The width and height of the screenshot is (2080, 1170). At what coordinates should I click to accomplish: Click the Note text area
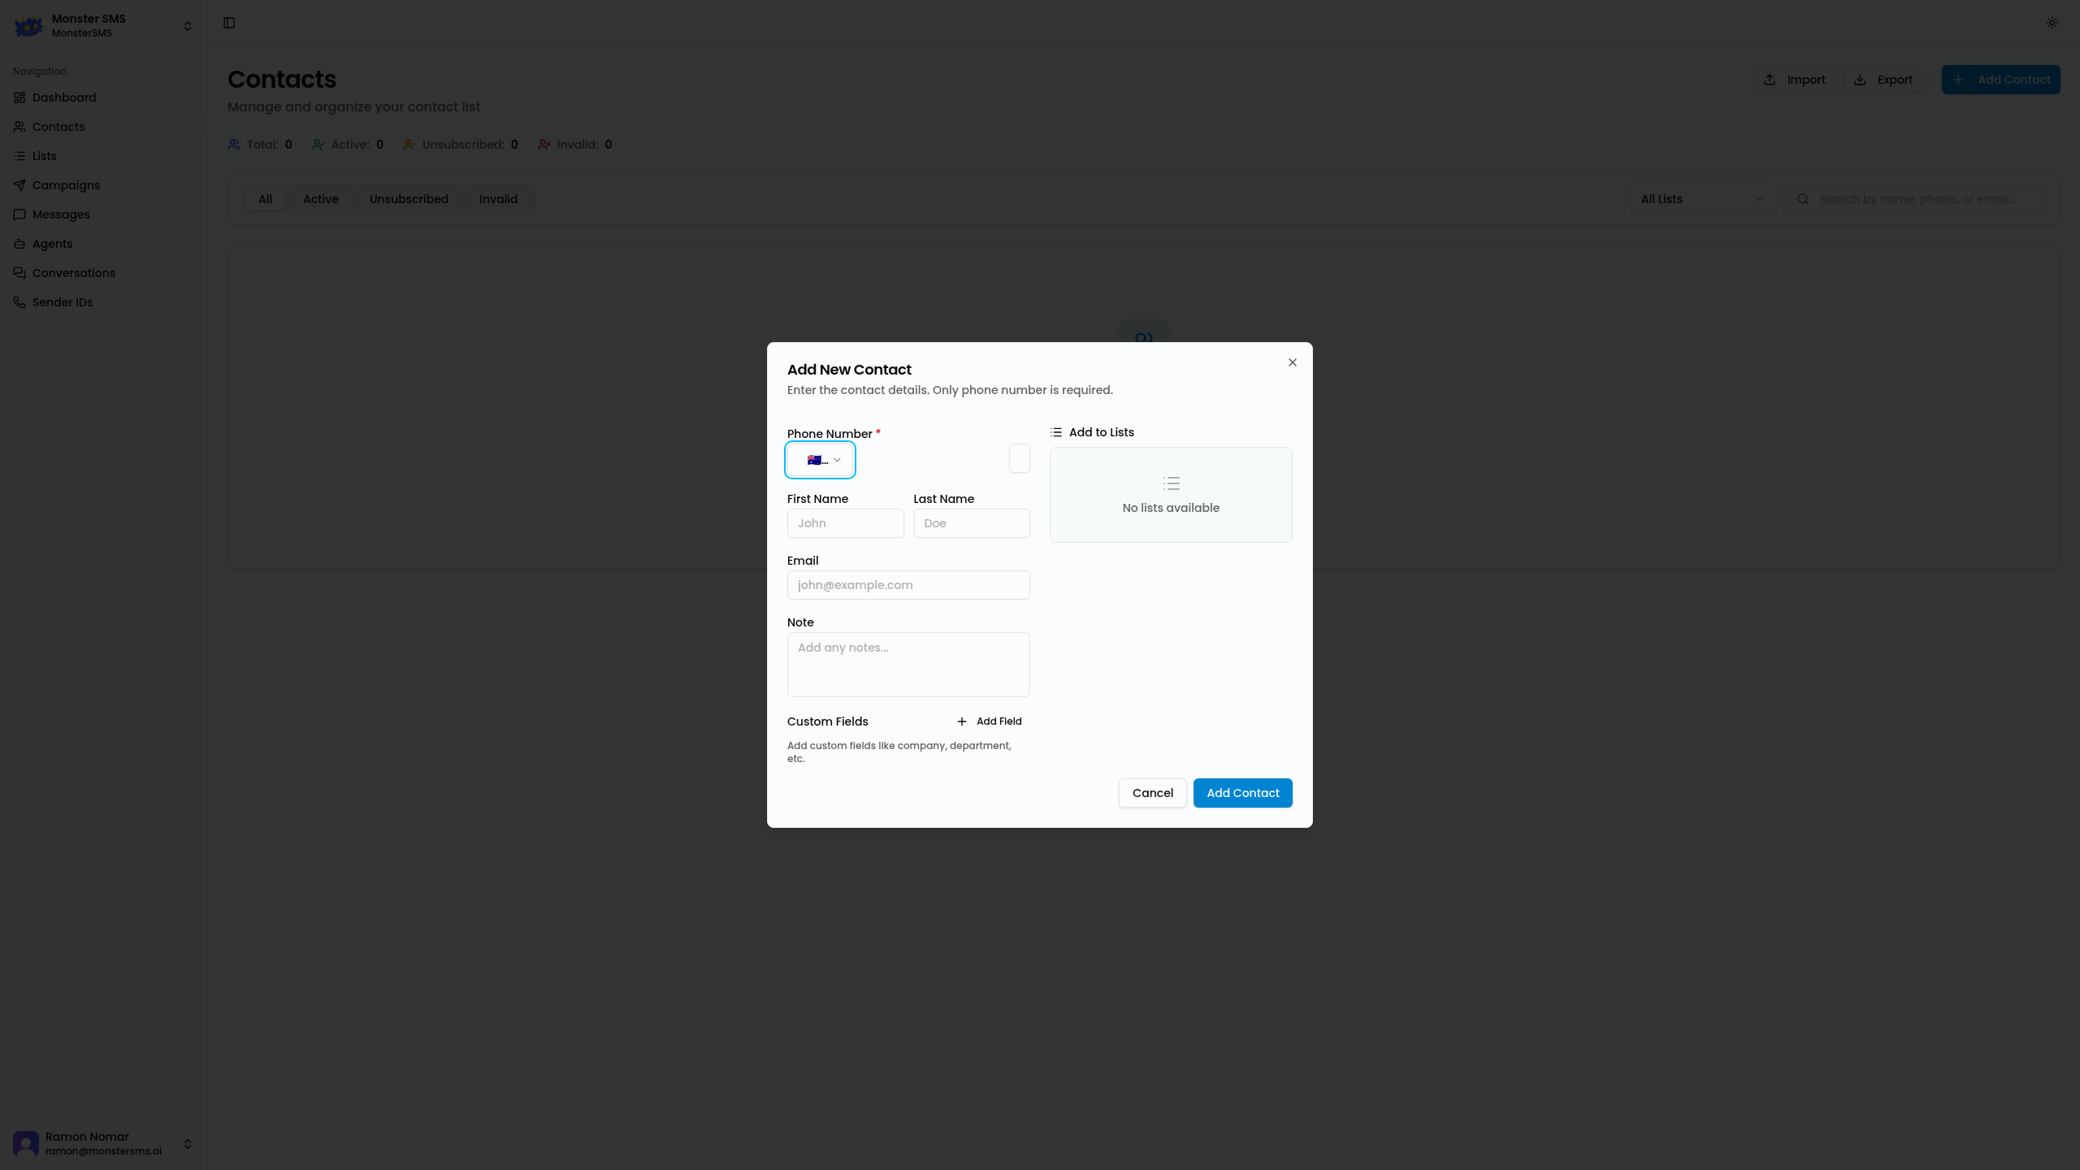coord(908,665)
